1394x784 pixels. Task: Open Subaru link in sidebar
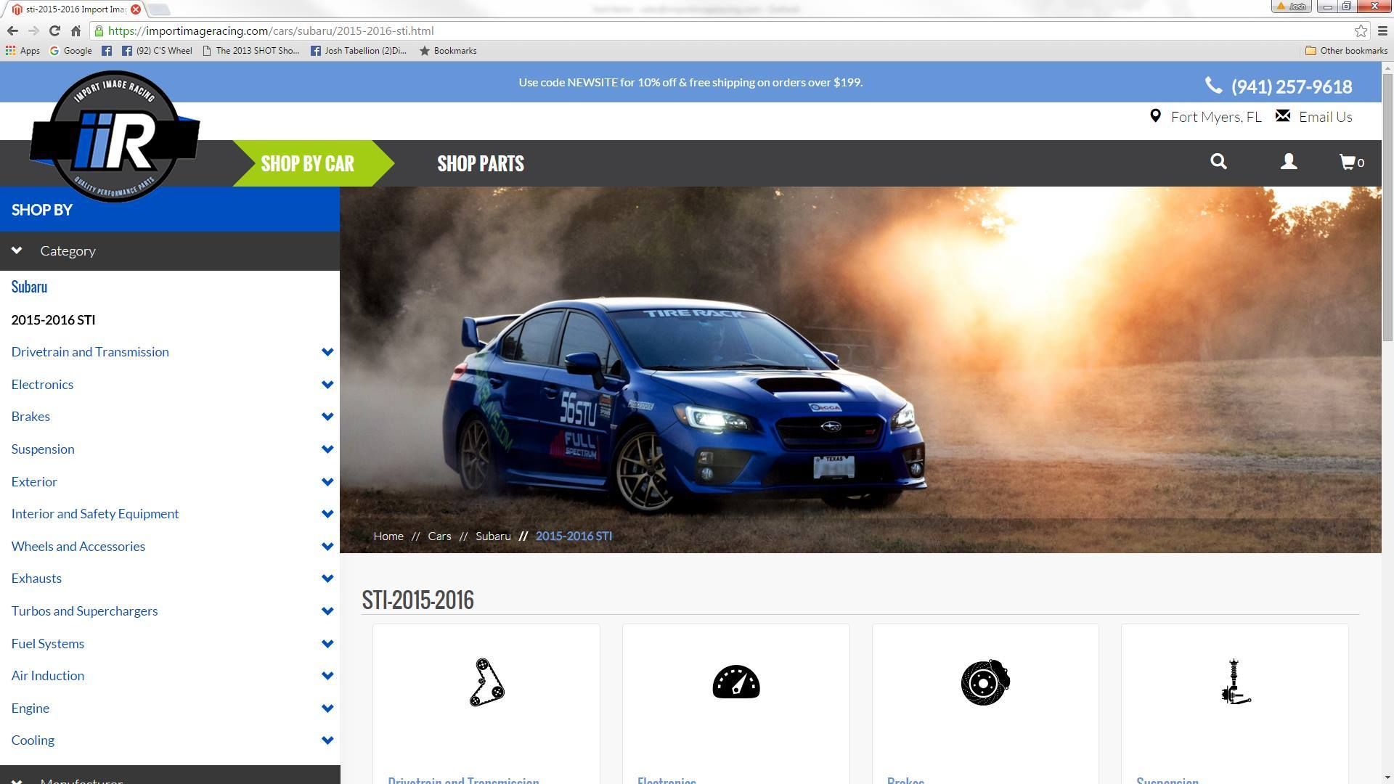tap(29, 287)
